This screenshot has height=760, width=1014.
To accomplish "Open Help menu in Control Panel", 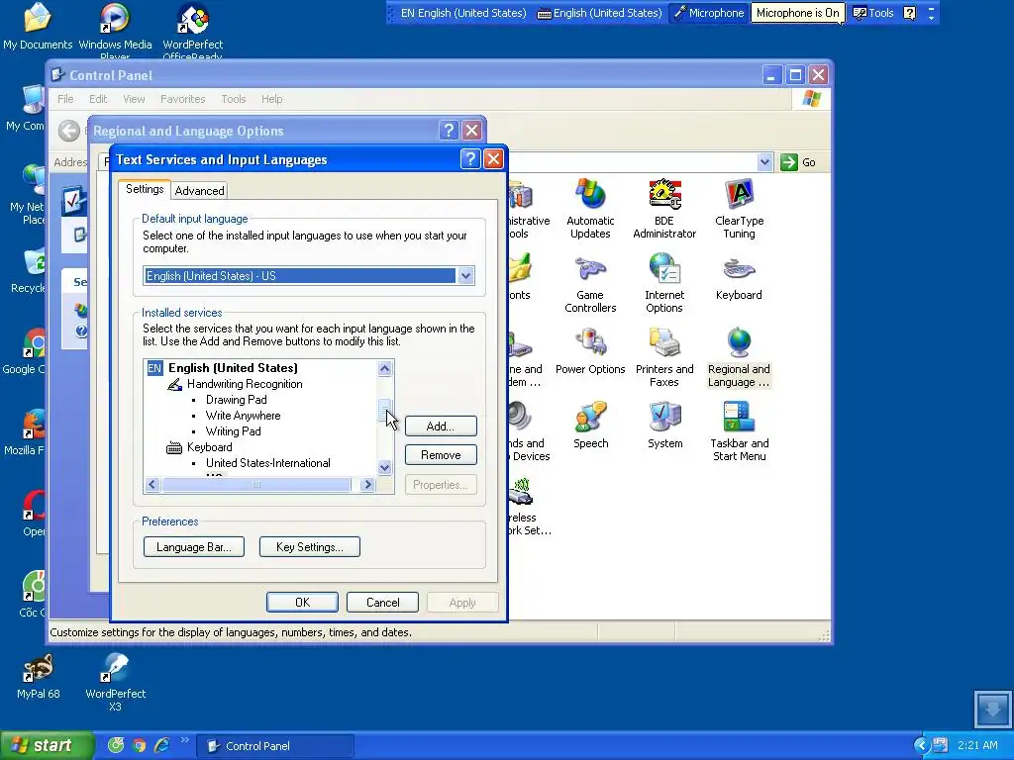I will 271,99.
